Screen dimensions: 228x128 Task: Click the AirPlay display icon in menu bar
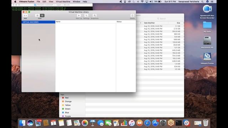click(x=147, y=1)
